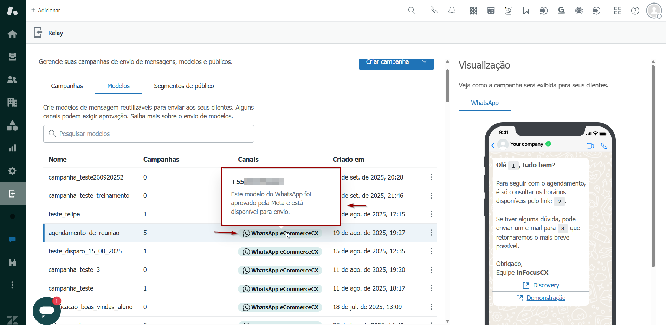Open the notifications bell

(452, 11)
